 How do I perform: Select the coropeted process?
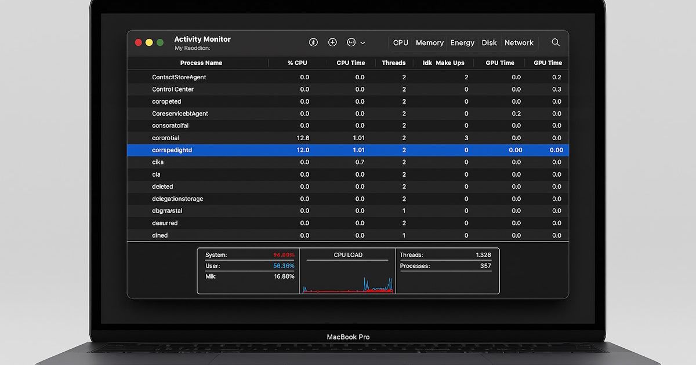click(x=348, y=101)
